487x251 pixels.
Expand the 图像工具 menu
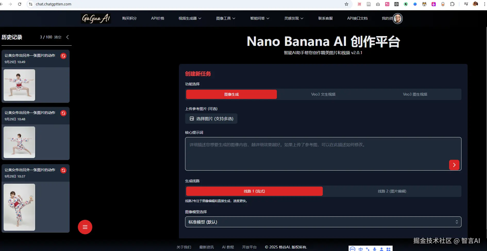point(226,18)
